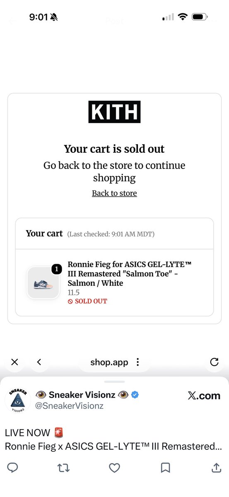Reply to the post with comment icon
Image resolution: width=229 pixels, height=497 pixels.
tap(13, 468)
